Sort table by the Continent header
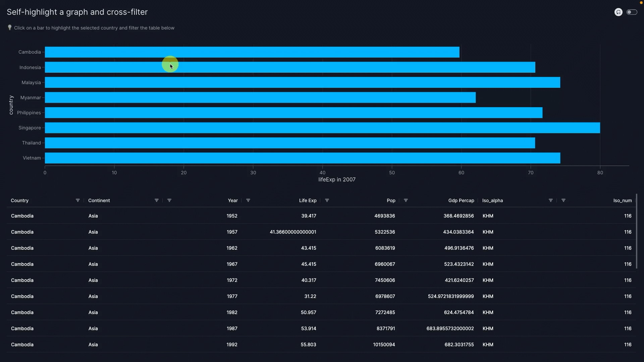This screenshot has height=362, width=644. click(99, 200)
